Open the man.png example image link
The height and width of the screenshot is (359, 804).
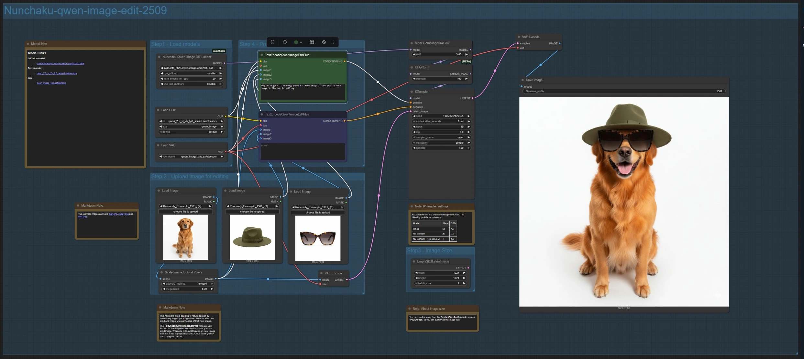click(x=113, y=214)
